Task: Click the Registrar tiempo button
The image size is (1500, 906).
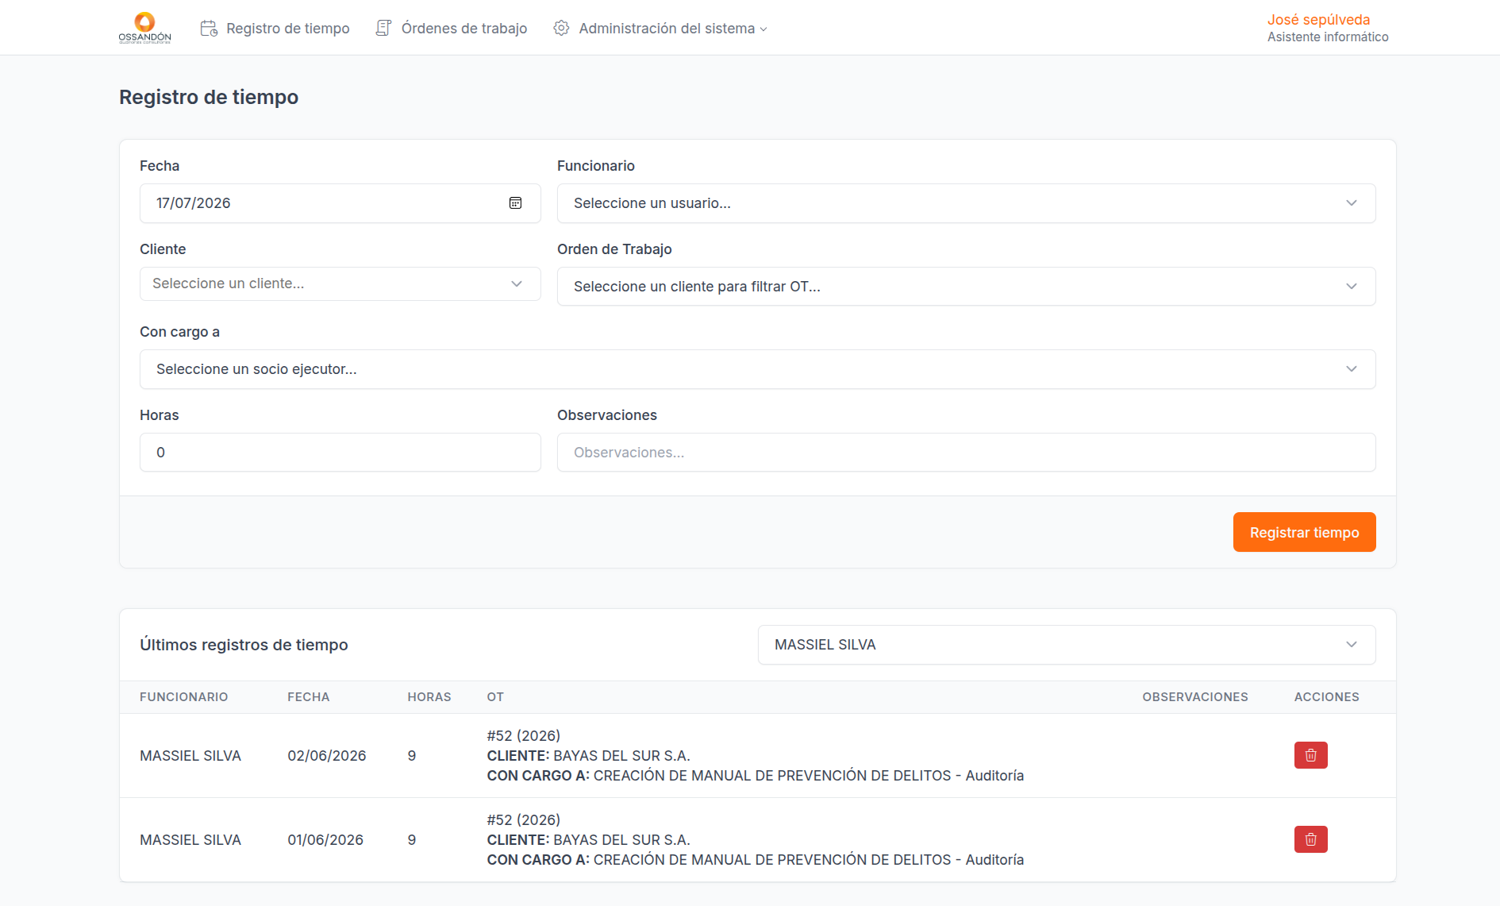Action: click(x=1304, y=532)
